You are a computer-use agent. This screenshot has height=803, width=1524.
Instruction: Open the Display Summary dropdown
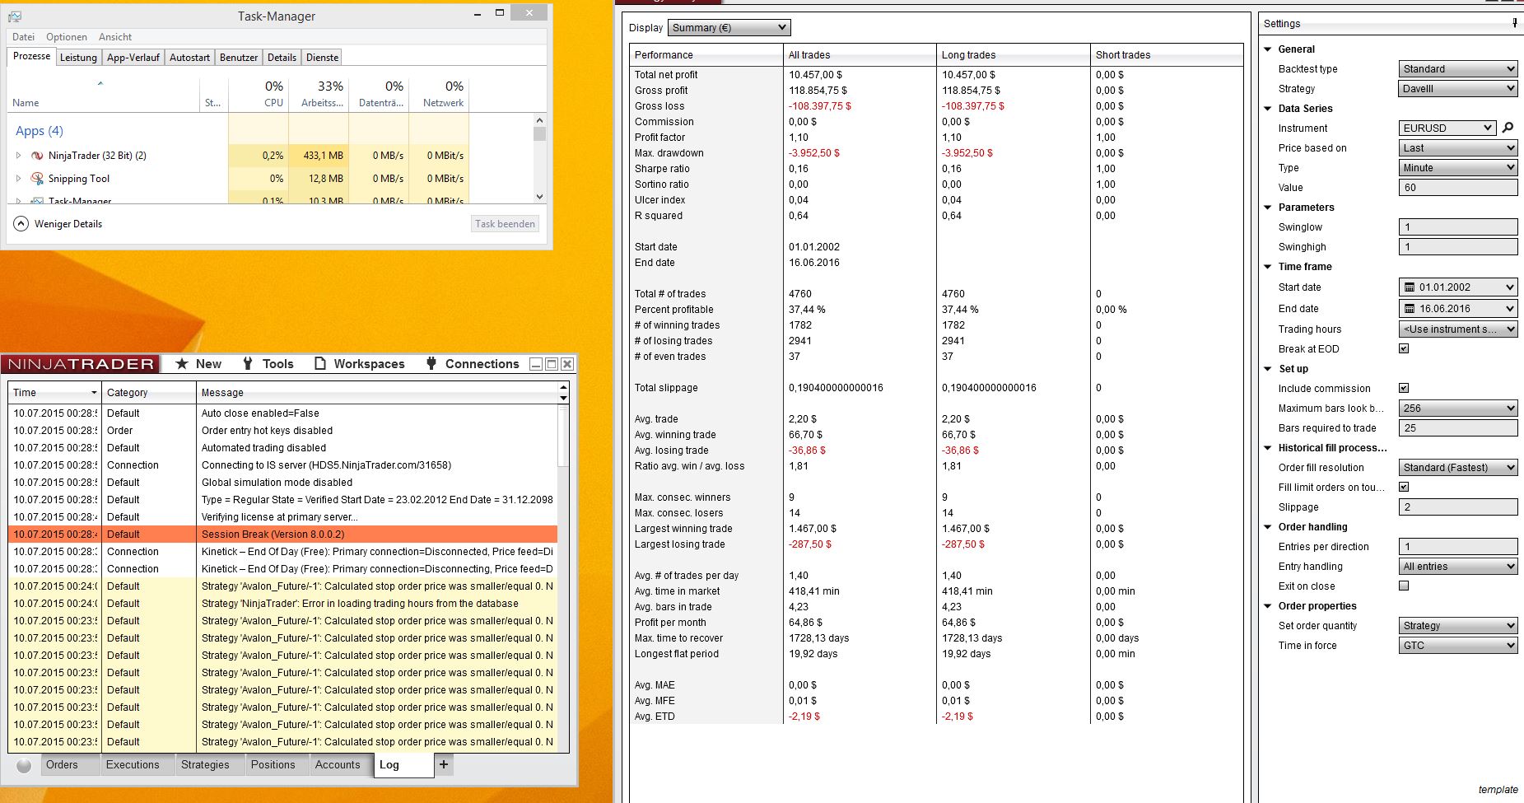click(729, 28)
